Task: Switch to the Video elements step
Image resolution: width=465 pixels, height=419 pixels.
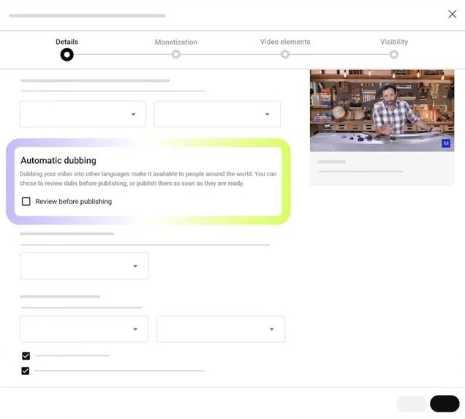Action: click(285, 42)
